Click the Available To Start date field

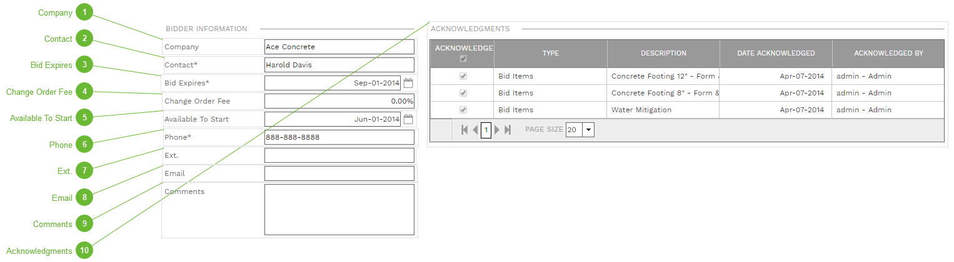[x=333, y=119]
